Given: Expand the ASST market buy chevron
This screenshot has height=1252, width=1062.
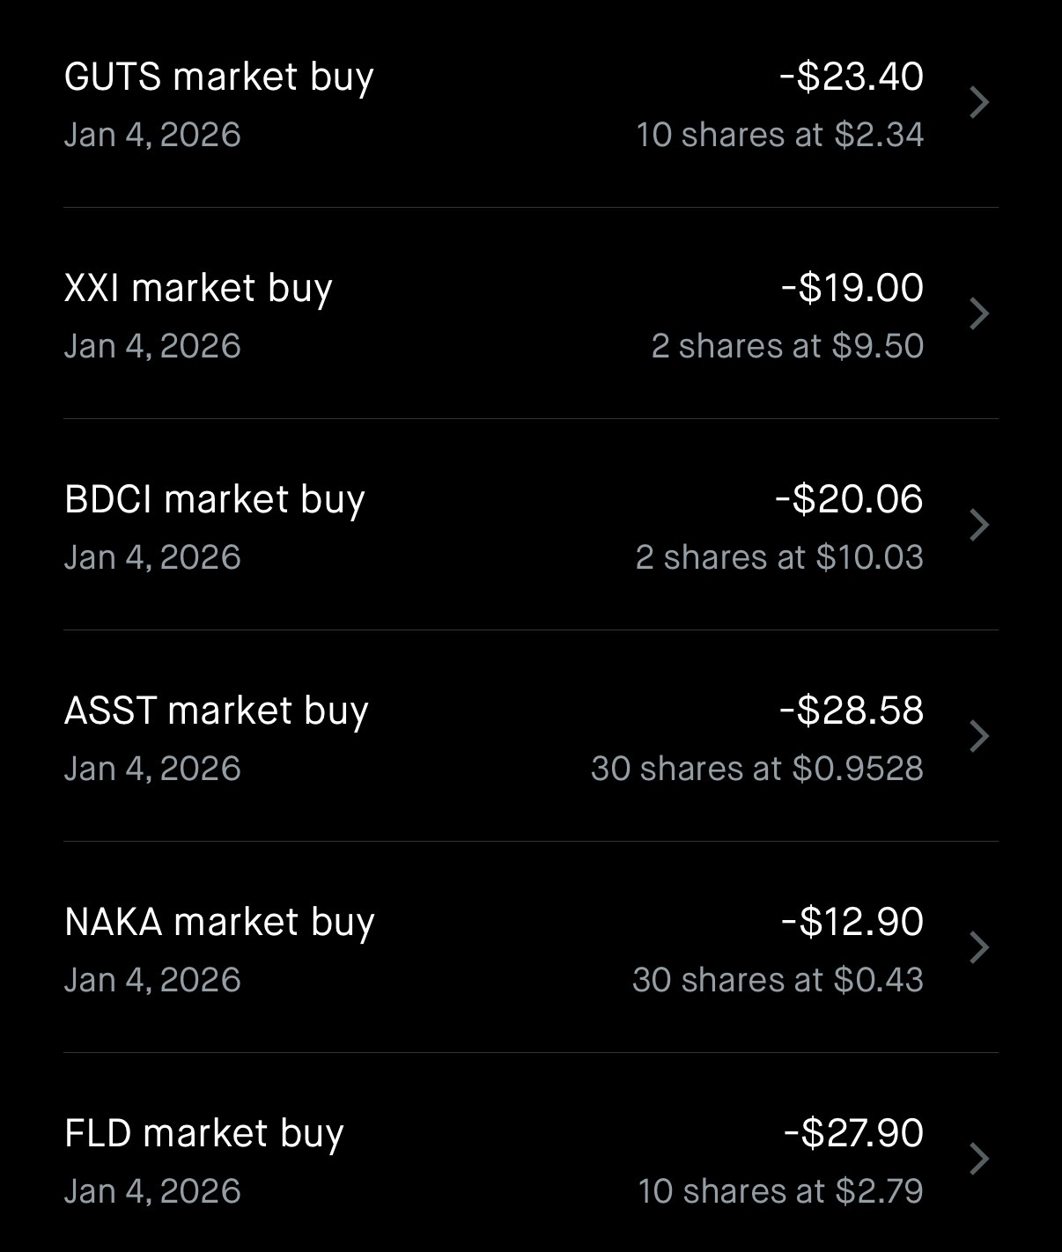Looking at the screenshot, I should 978,737.
